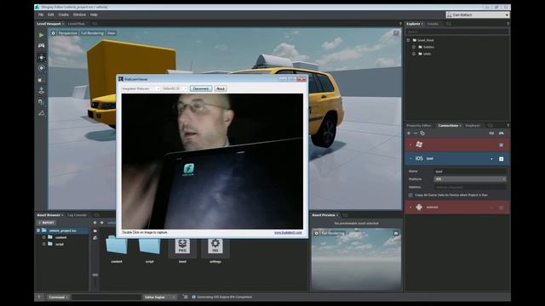
Task: Expand the script folder in Asset Browser tree
Action: click(x=44, y=244)
